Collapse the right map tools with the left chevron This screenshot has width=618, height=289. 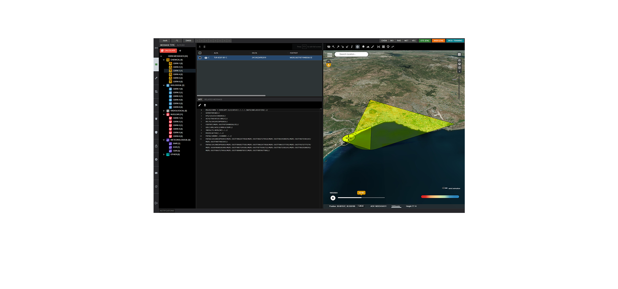click(459, 72)
